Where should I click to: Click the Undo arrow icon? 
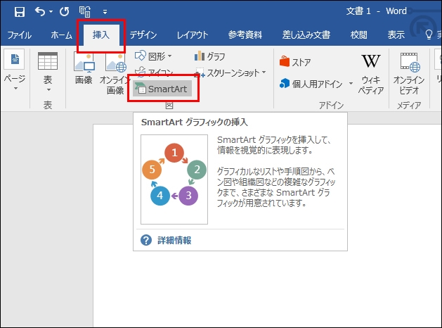coord(41,12)
